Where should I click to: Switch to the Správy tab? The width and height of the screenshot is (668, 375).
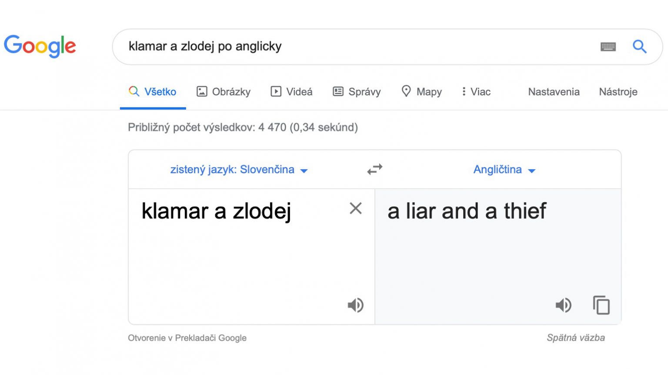point(357,92)
